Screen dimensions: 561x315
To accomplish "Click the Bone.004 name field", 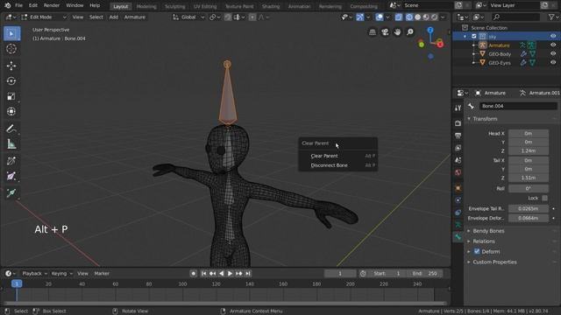I will point(518,106).
